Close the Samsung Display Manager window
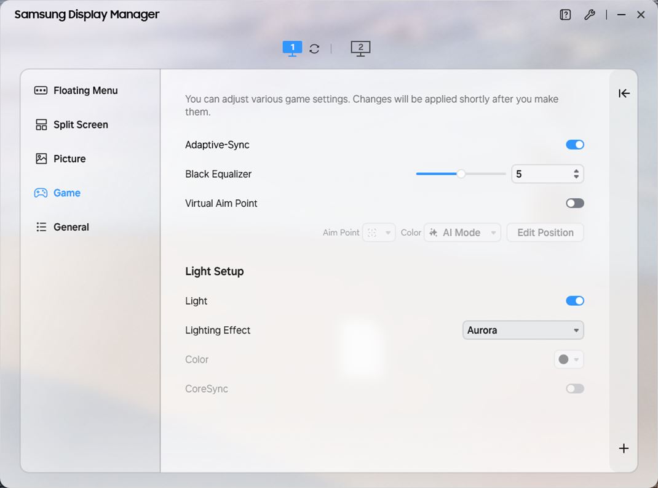This screenshot has height=488, width=658. 641,15
